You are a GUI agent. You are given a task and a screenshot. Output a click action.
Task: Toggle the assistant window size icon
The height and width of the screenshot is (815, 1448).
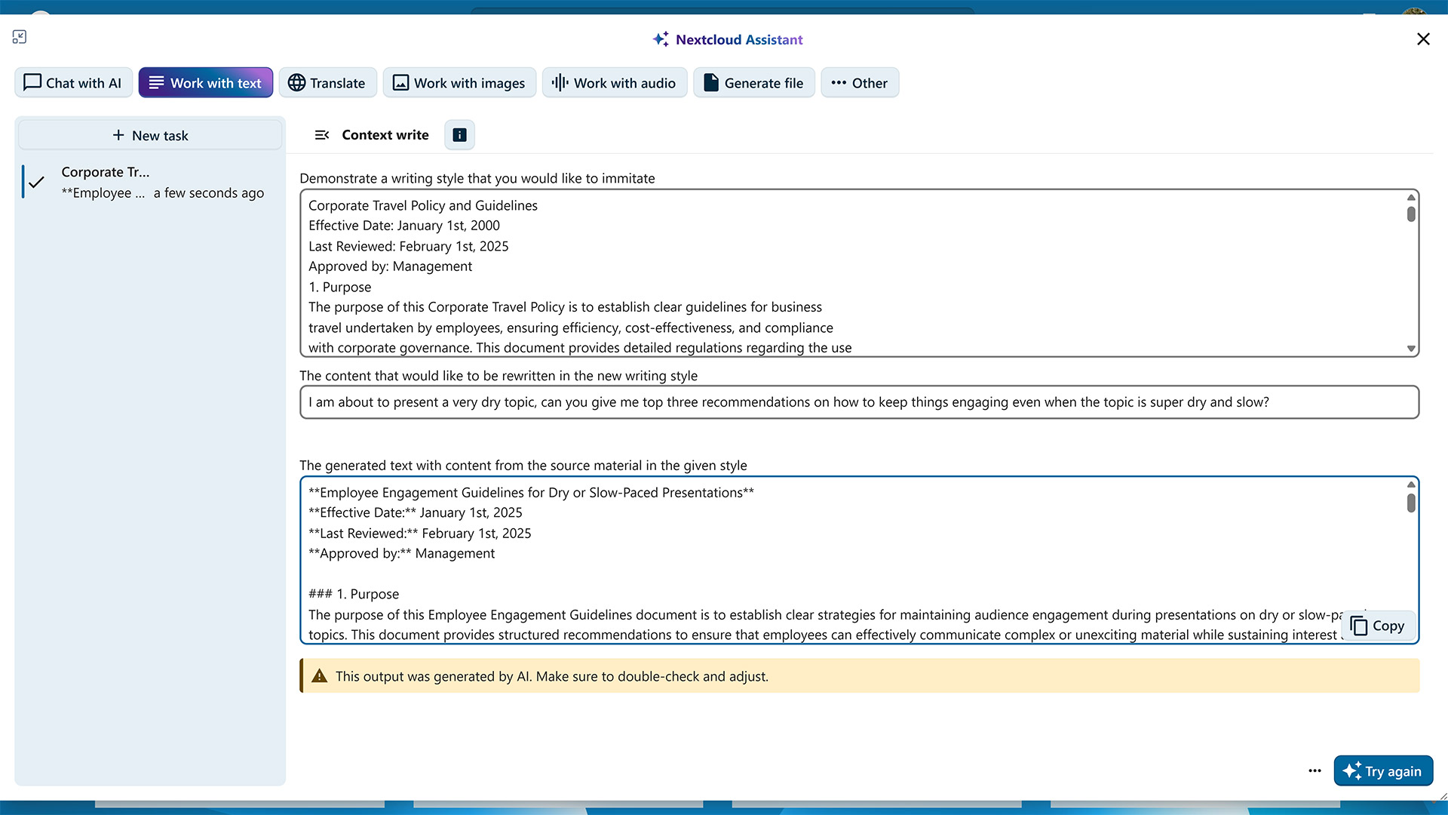[20, 37]
